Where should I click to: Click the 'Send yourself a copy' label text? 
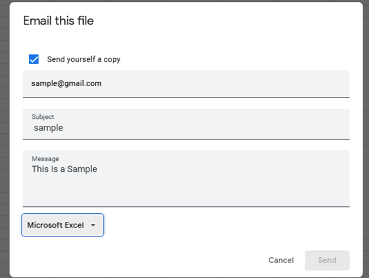point(84,59)
